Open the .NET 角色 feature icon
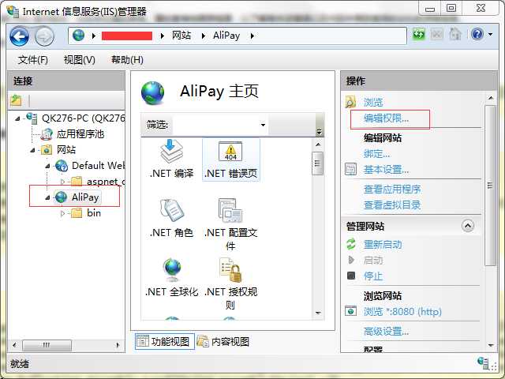 (x=171, y=210)
